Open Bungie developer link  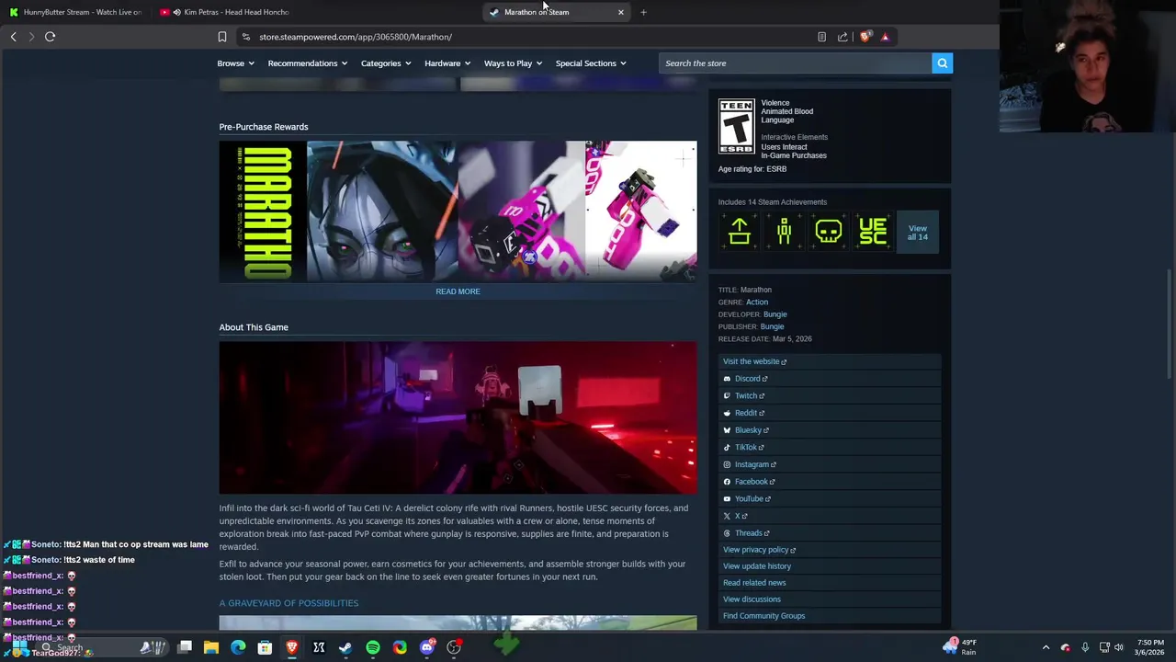tap(775, 314)
